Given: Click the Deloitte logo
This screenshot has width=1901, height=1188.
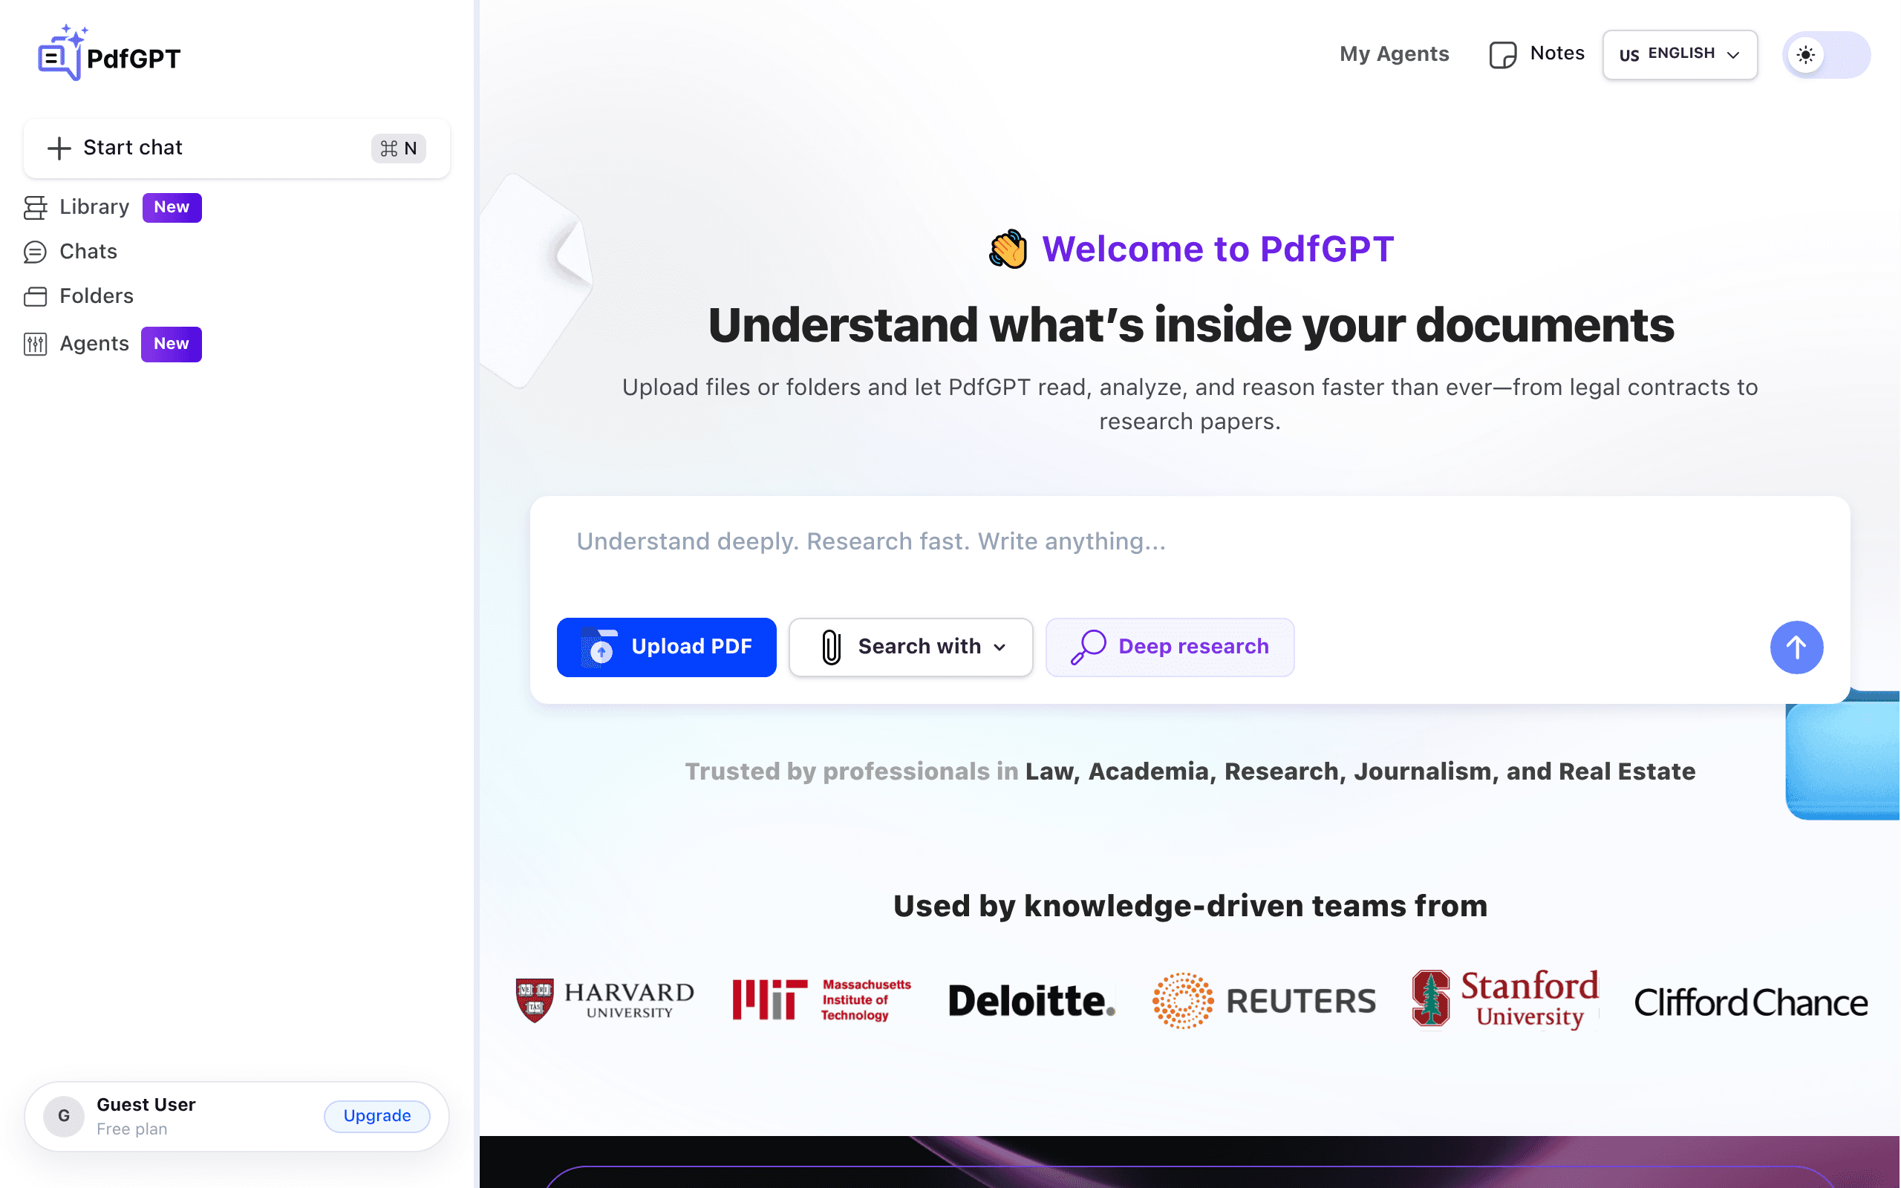Looking at the screenshot, I should click(x=1031, y=1001).
